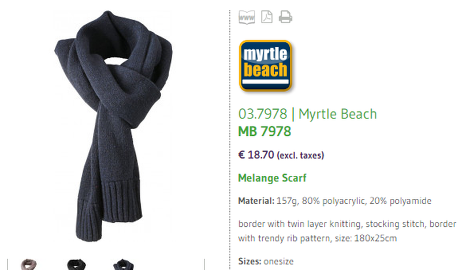Click the Sizes label
The image size is (462, 270).
click(249, 261)
